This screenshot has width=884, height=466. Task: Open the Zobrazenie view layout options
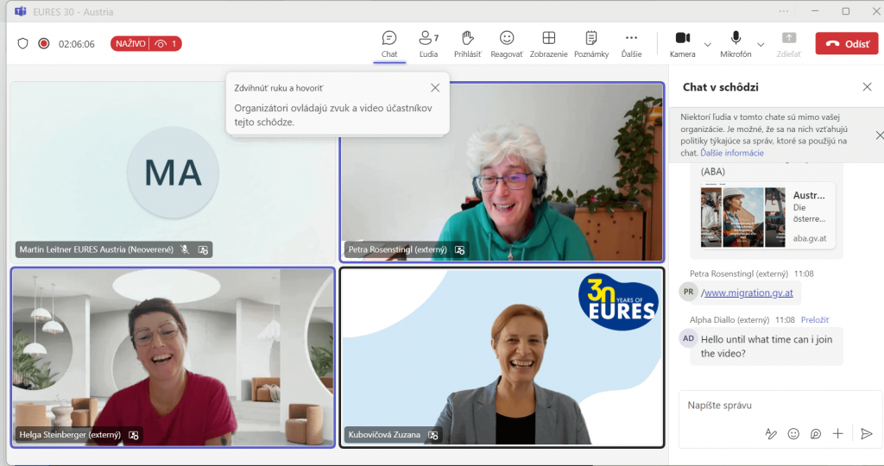click(548, 43)
